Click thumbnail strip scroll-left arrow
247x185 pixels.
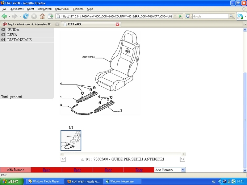(x=62, y=154)
